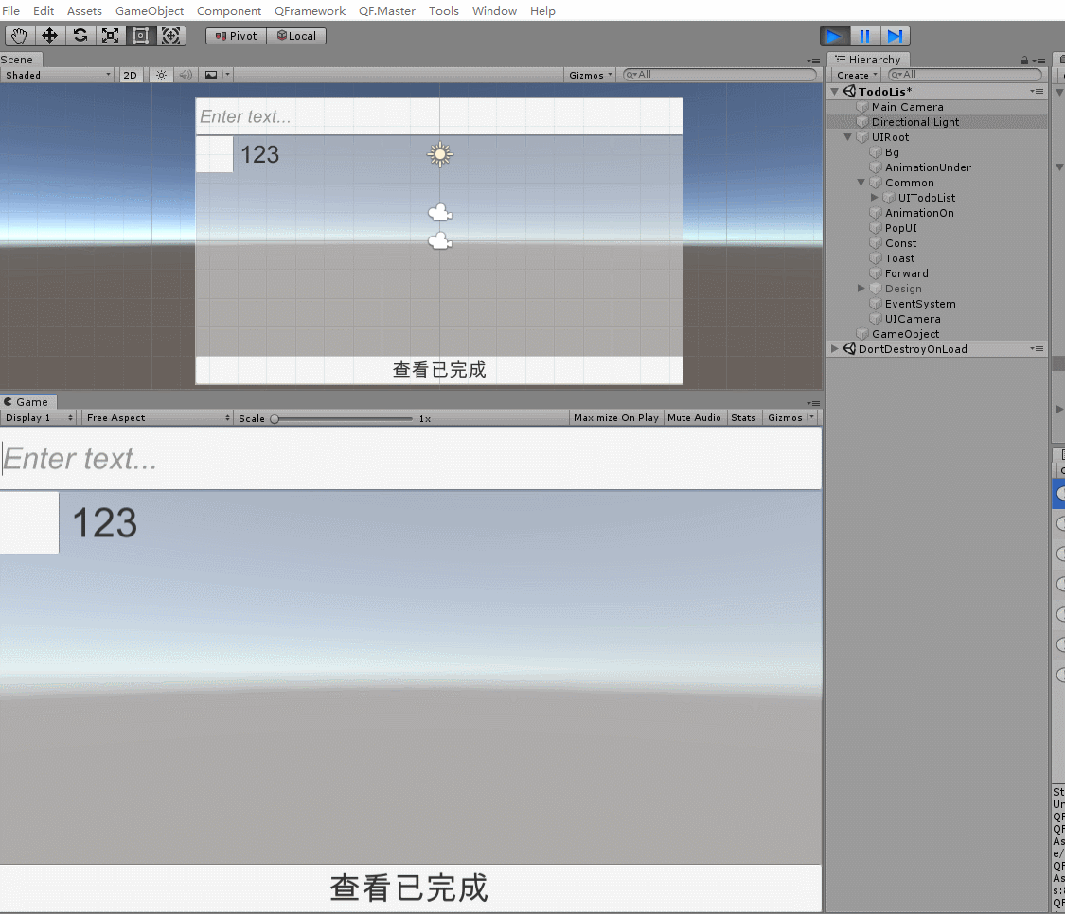Viewport: 1065px width, 914px height.
Task: Select the Hand tool in the toolbar
Action: [x=19, y=35]
